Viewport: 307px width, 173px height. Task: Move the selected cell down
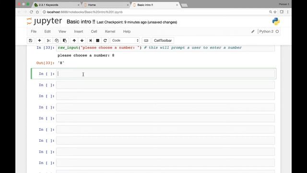[82, 40]
